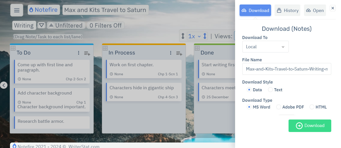Open the In Process list options menu

coord(171,53)
